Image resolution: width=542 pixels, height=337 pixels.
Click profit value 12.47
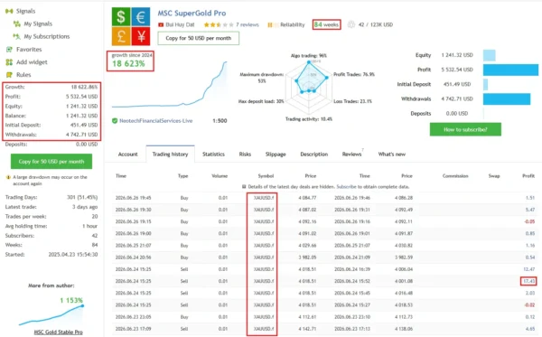[x=528, y=269]
